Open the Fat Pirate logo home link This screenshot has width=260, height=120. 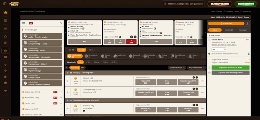[x=14, y=4]
